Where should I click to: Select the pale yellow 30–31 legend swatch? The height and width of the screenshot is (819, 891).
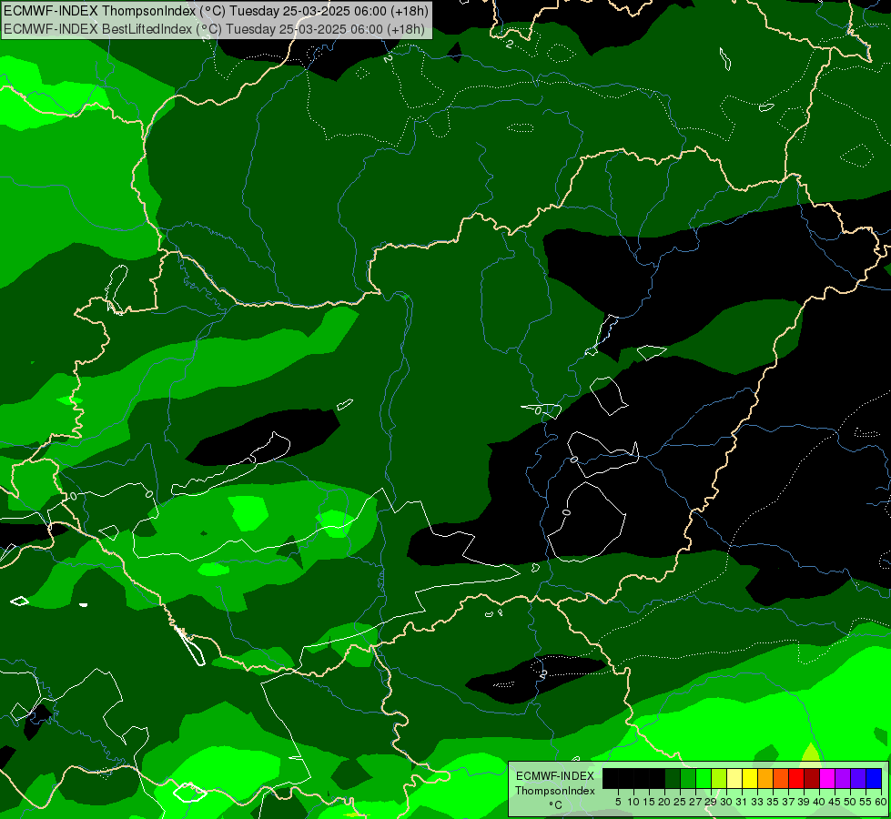tap(734, 778)
